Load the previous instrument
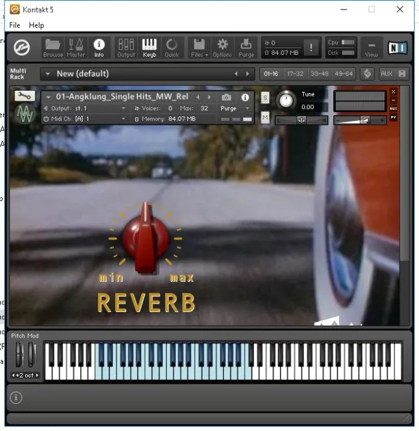This screenshot has height=431, width=419. [198, 97]
